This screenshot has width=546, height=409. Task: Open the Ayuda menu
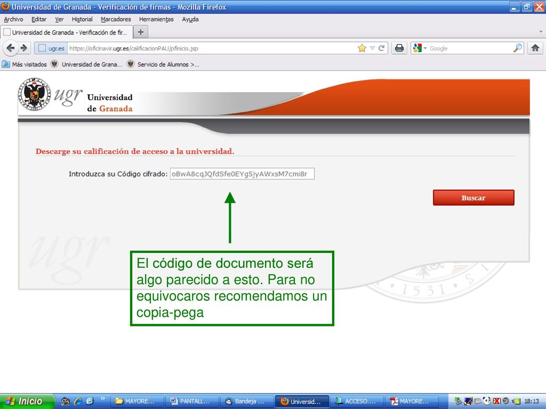coord(190,20)
